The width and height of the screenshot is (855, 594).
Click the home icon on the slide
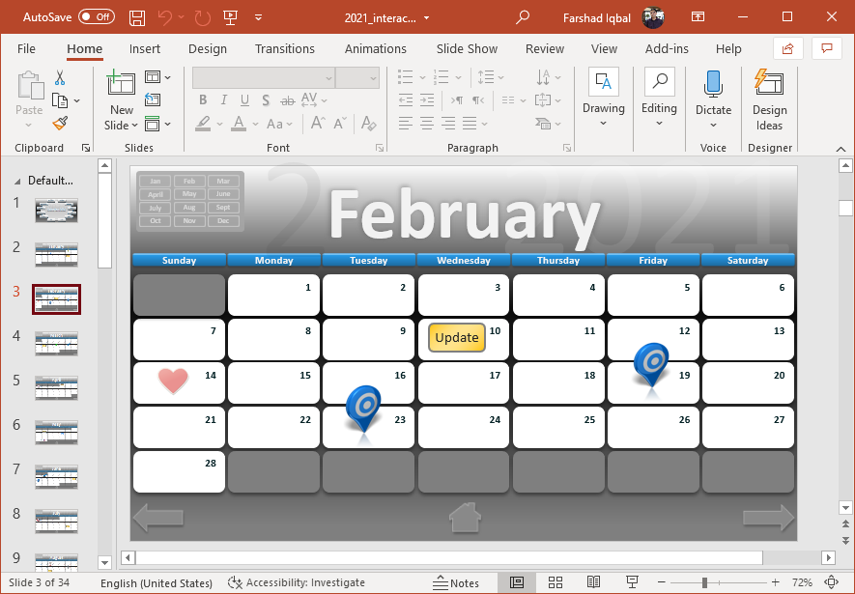pos(465,518)
